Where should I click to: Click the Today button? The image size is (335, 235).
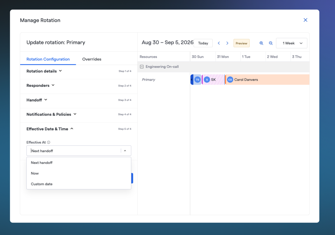coord(203,43)
